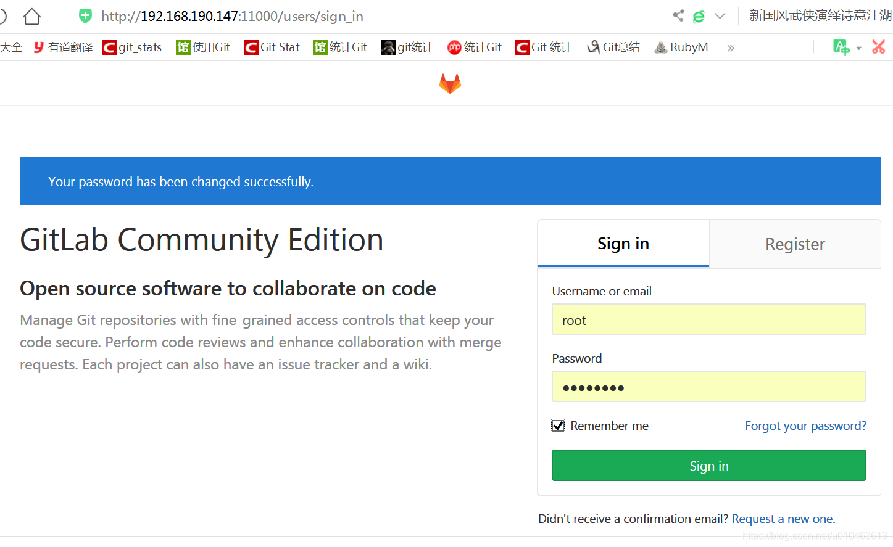893x547 pixels.
Task: Open the git_stats bookmark
Action: [132, 47]
